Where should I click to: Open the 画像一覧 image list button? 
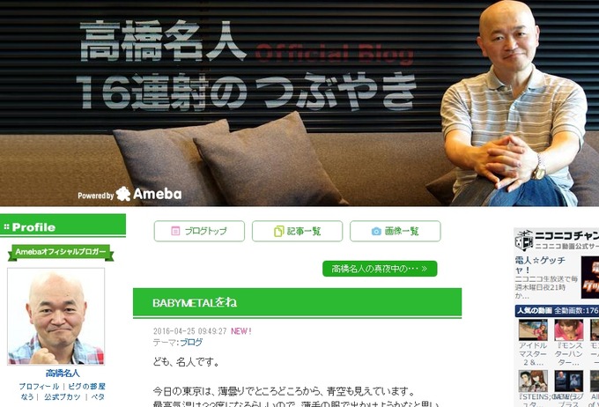(x=396, y=231)
